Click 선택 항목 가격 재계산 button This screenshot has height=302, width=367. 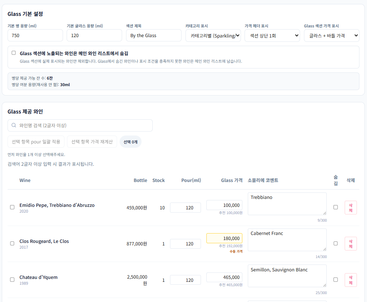pos(92,142)
